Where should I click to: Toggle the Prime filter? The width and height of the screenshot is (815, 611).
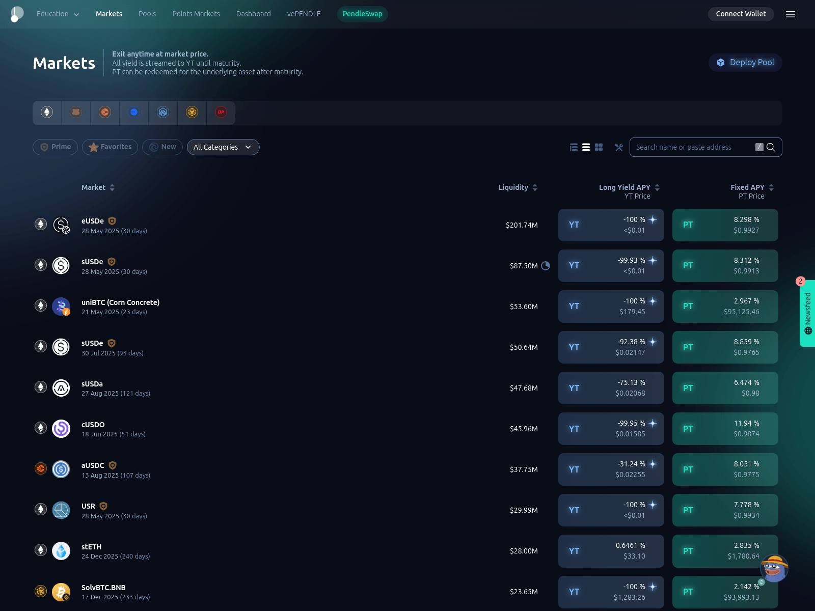tap(55, 147)
